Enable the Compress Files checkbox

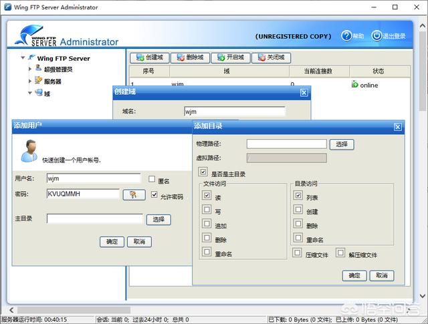coord(297,253)
